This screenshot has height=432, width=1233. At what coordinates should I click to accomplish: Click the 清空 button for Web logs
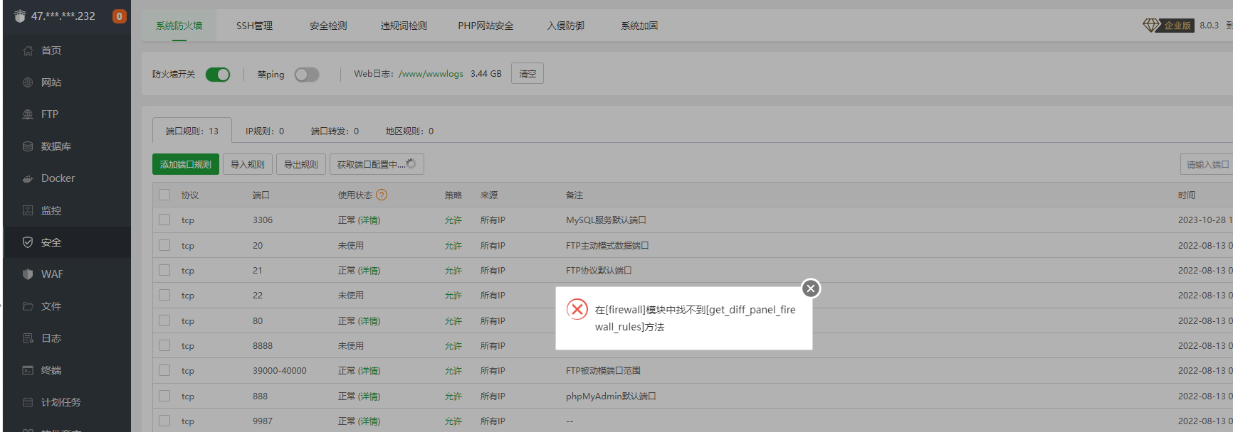click(528, 73)
